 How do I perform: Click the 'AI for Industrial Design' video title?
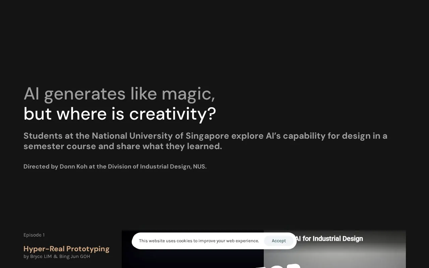pos(329,239)
